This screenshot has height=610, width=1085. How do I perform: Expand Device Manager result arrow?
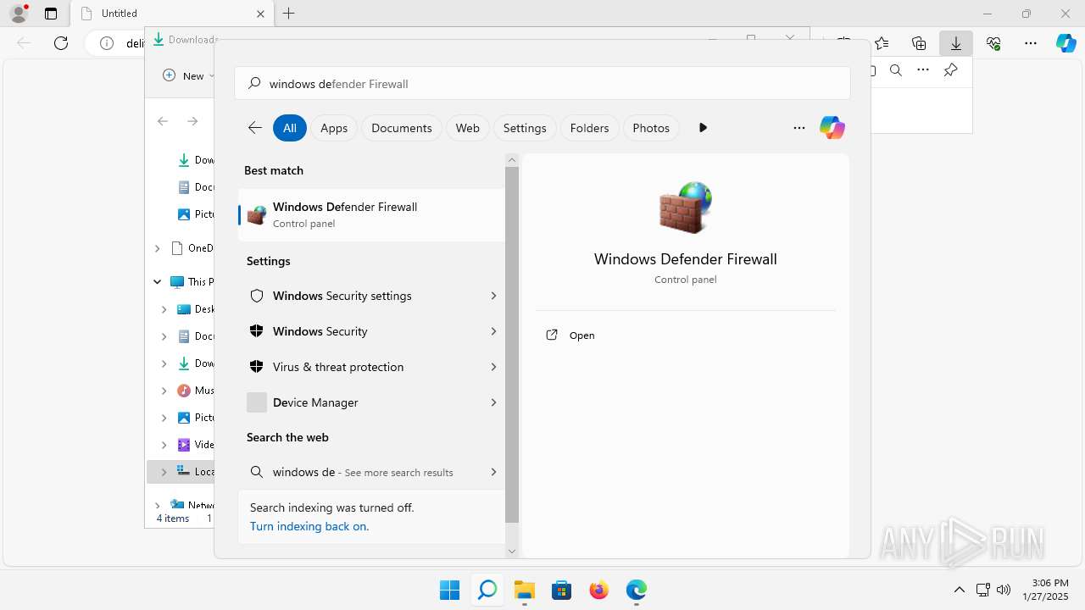[x=493, y=402]
